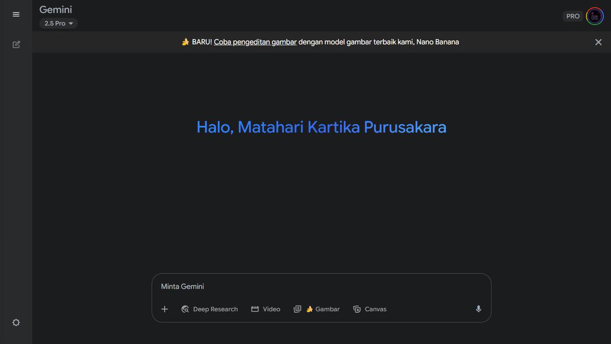Toggle the Deep Research tool
Viewport: 611px width, 344px height.
coord(210,309)
